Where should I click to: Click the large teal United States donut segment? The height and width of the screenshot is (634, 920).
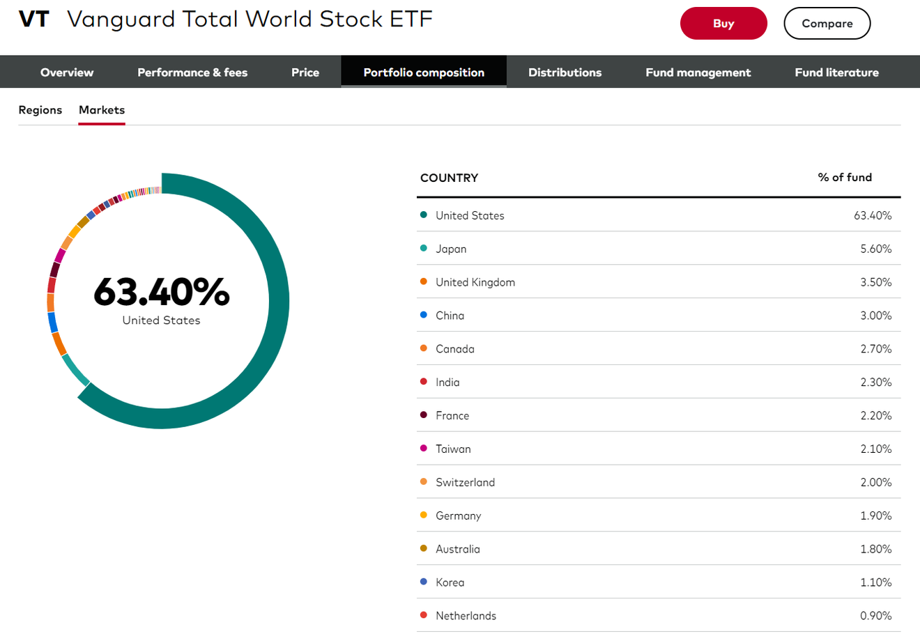tap(277, 301)
